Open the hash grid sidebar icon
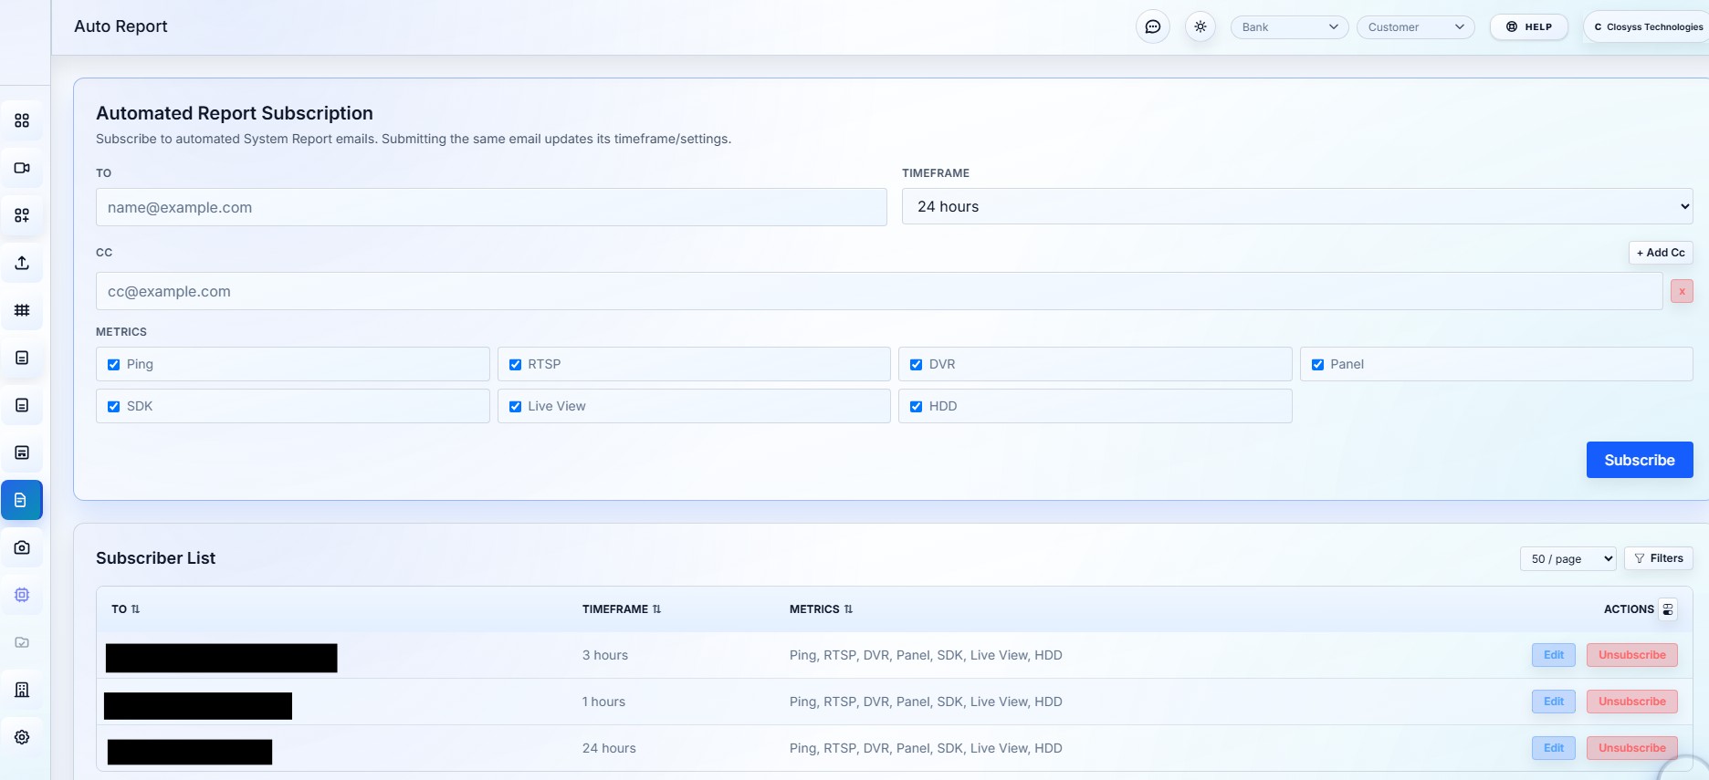 pos(22,310)
